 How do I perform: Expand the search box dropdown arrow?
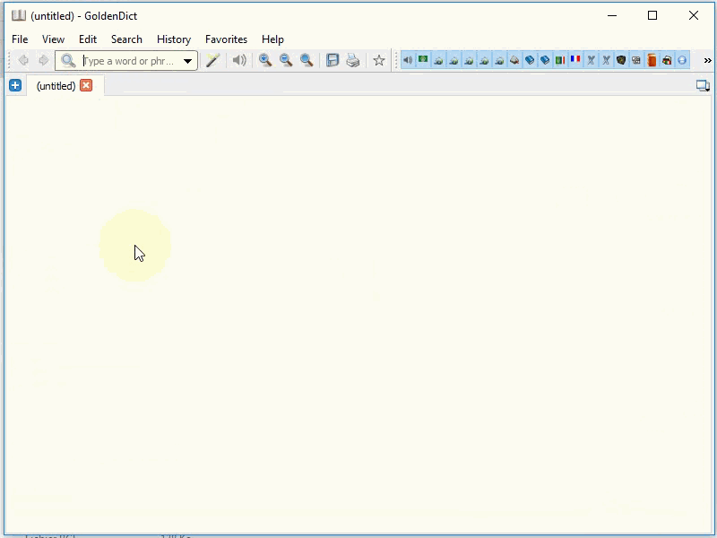187,61
